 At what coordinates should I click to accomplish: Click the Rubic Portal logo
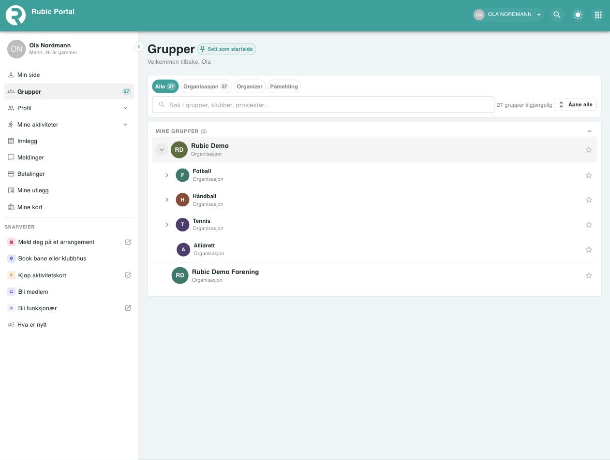click(x=15, y=15)
